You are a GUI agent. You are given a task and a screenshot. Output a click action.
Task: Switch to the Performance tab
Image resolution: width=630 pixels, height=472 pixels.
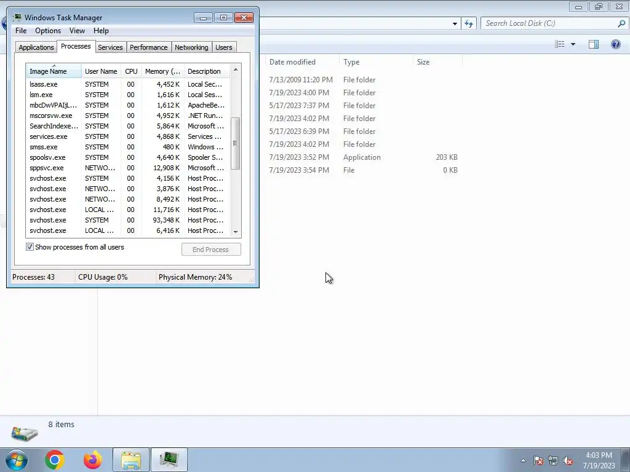click(148, 47)
